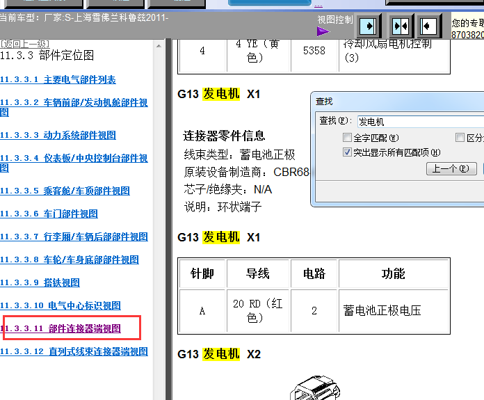Viewport: 484px width, 400px height.
Task: Click the 功能 column header
Action: [x=394, y=273]
